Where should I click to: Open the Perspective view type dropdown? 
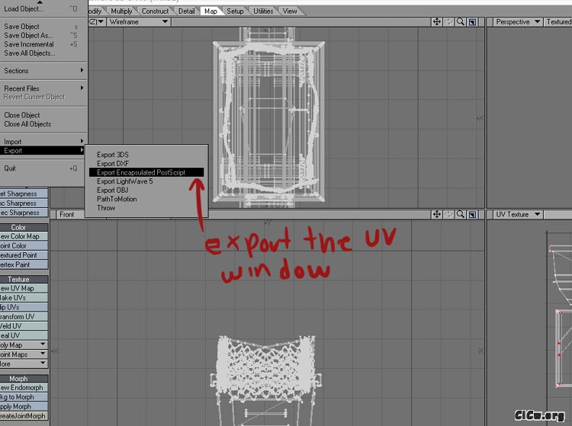click(x=516, y=22)
